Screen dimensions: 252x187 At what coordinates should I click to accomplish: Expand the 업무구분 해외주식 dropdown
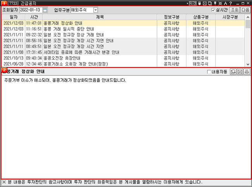tap(95, 10)
